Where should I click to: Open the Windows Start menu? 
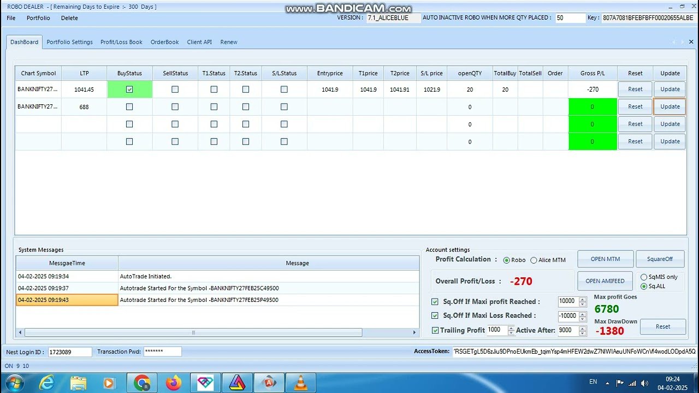click(x=15, y=383)
